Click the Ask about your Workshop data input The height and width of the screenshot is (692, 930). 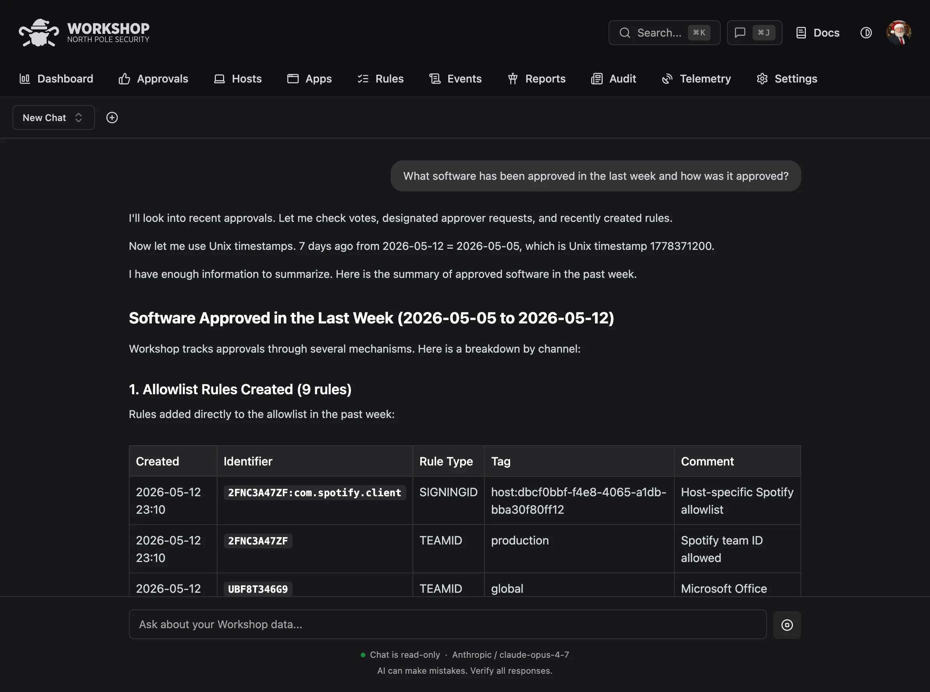[x=447, y=624]
